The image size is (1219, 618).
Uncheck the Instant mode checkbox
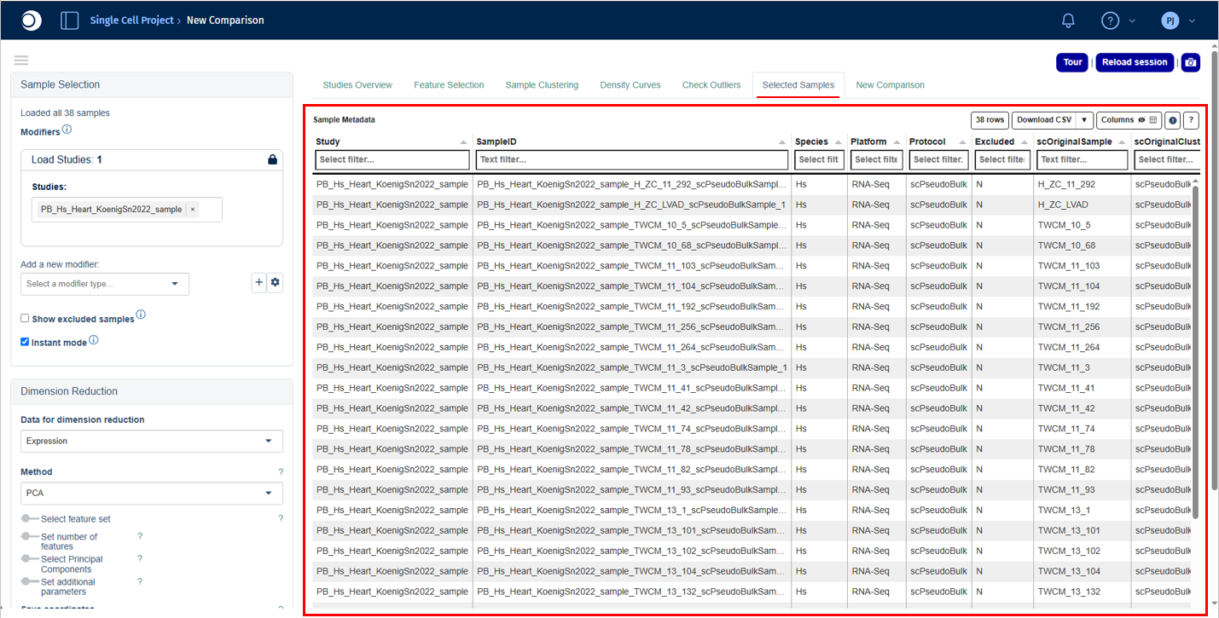point(25,342)
